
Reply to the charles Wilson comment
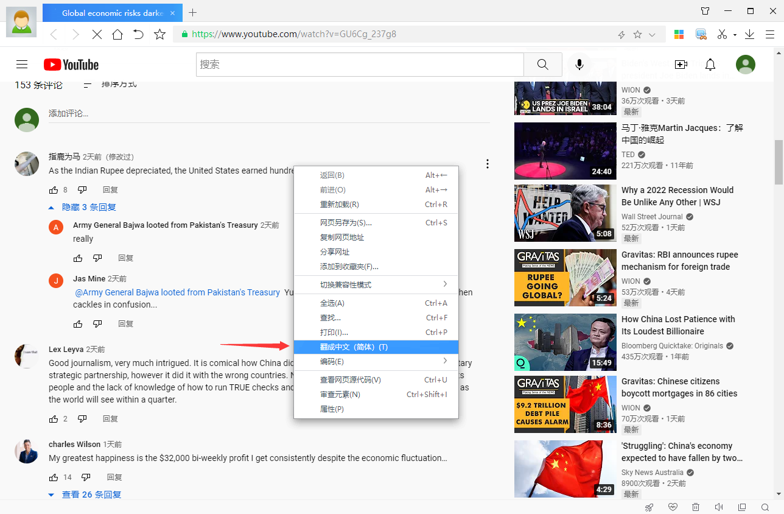click(114, 477)
